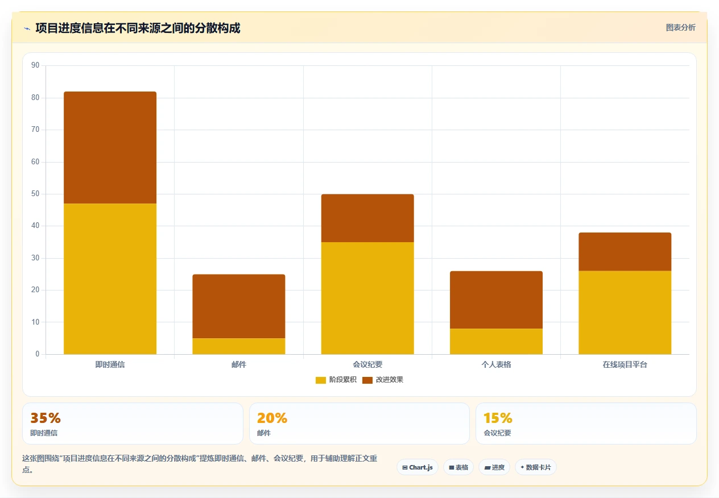This screenshot has width=719, height=498.
Task: Click the yellow segment of the 即时通信 bar
Action: click(110, 279)
